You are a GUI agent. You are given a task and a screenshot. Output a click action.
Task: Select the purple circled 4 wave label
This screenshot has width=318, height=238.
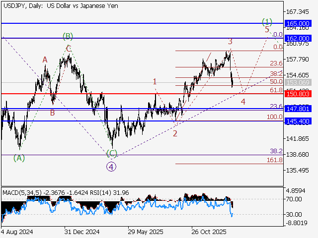(111, 167)
